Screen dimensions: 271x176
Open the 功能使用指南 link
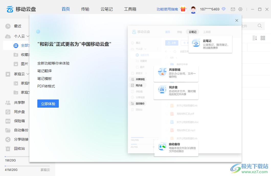tap(167, 9)
